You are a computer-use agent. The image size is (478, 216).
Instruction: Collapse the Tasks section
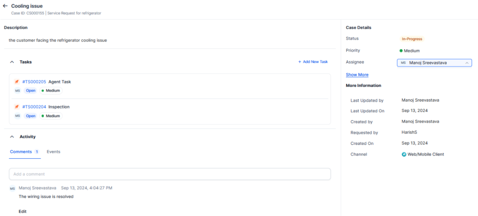12,62
